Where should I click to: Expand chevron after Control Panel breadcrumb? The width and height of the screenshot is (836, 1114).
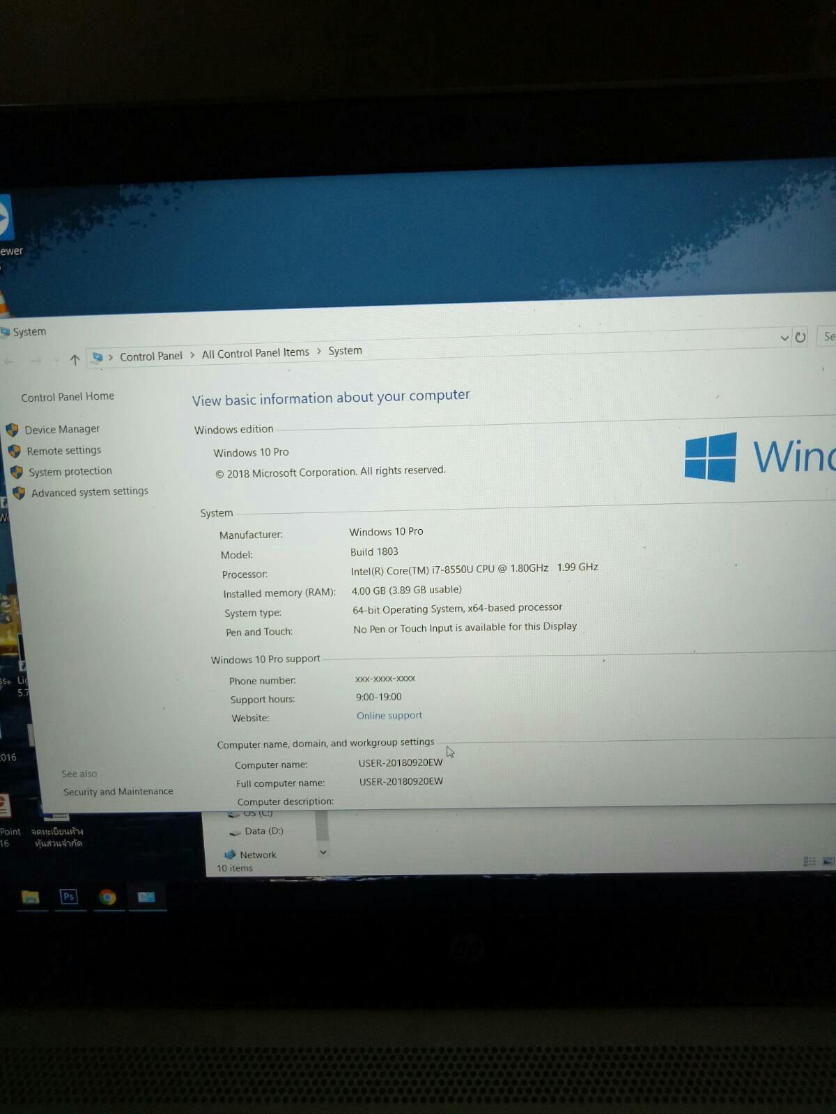192,354
